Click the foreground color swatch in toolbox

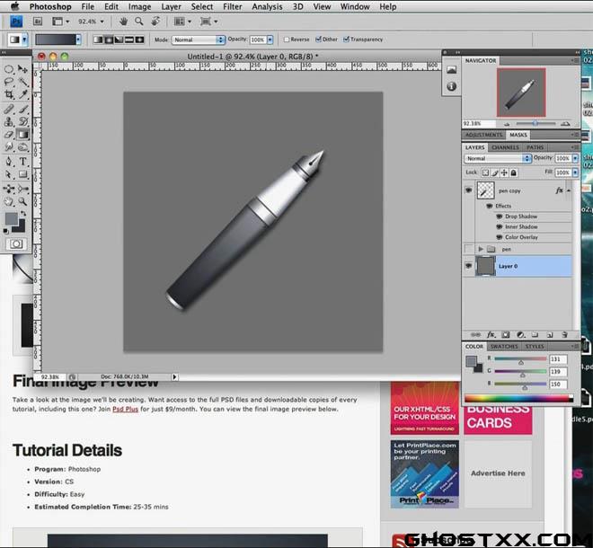(x=12, y=218)
